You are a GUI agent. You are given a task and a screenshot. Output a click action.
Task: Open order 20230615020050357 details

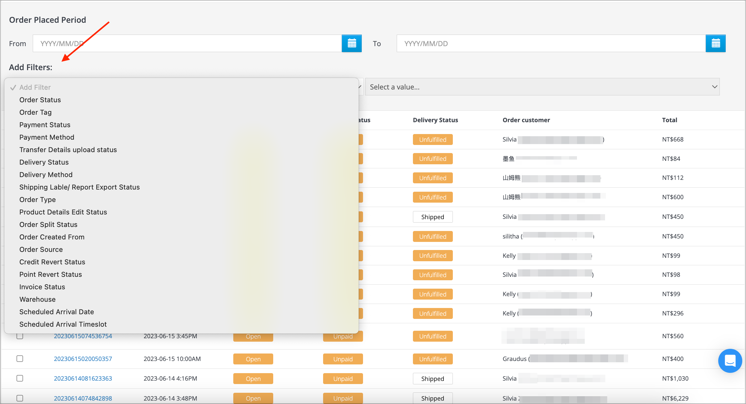(83, 359)
